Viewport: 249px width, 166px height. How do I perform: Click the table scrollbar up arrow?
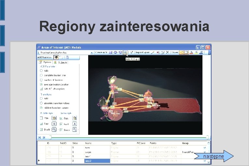point(209,143)
